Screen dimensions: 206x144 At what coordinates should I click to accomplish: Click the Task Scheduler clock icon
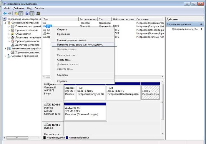coord(13,26)
